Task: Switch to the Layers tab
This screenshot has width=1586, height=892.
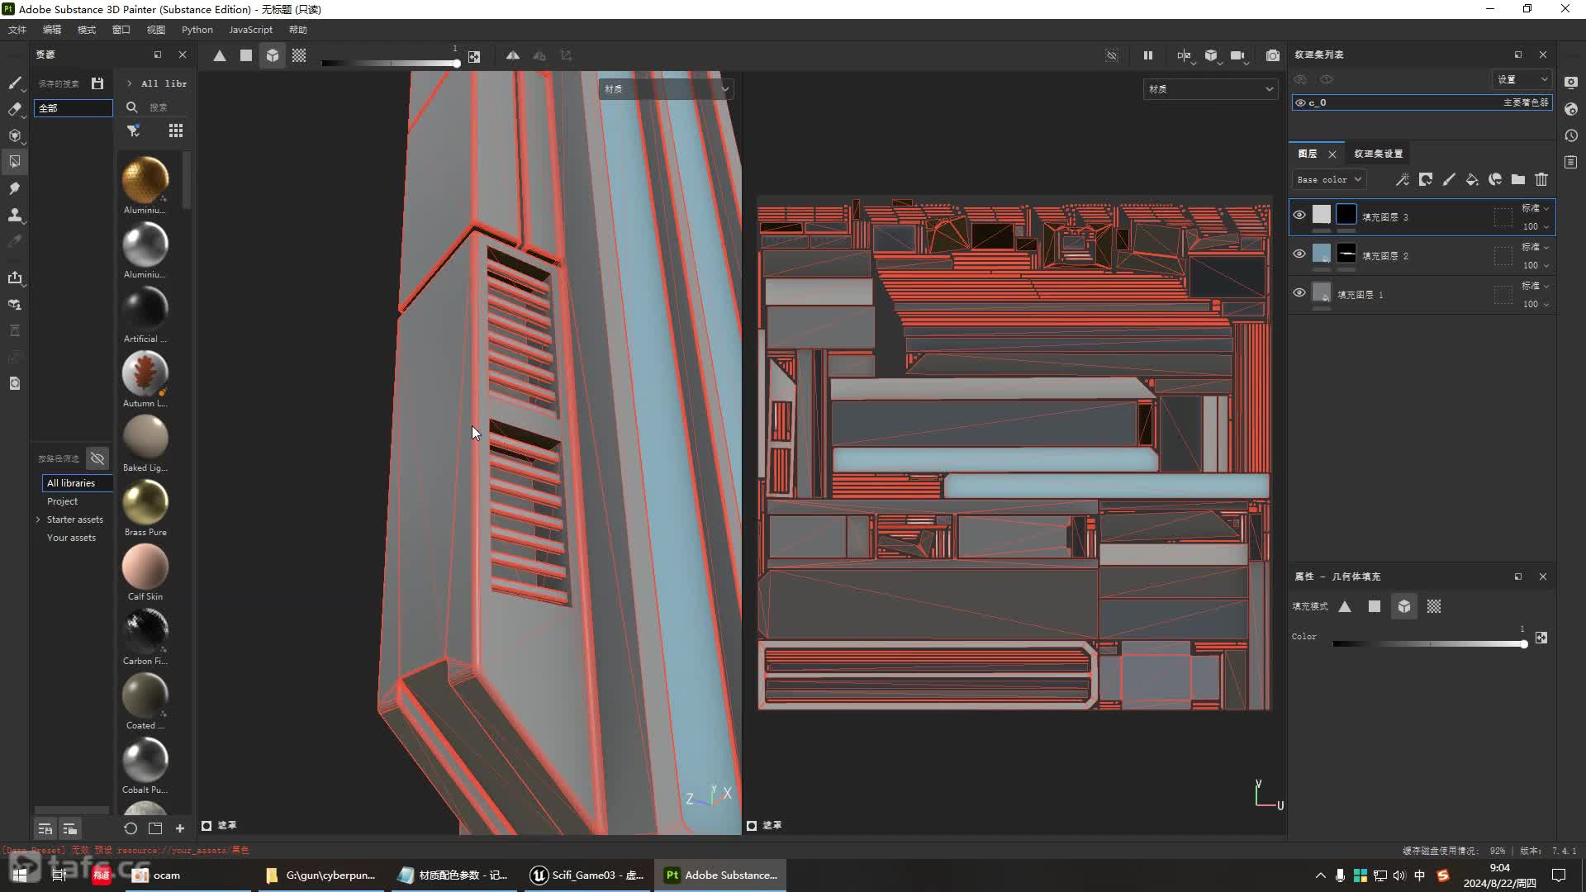Action: click(1308, 154)
